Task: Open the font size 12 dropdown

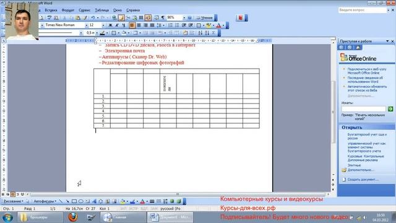Action: point(103,25)
